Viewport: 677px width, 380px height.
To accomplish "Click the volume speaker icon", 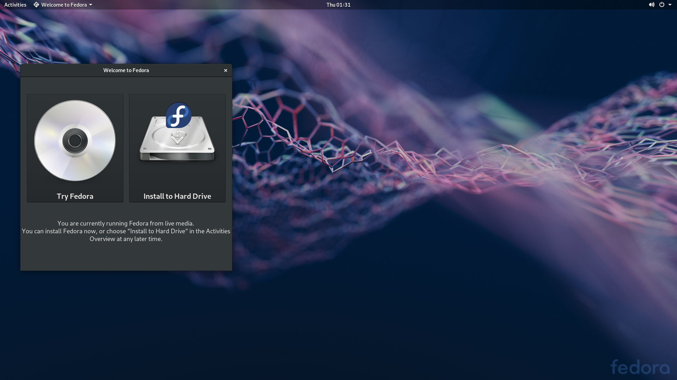I will click(651, 5).
